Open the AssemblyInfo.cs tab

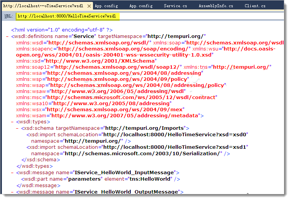click(x=216, y=6)
